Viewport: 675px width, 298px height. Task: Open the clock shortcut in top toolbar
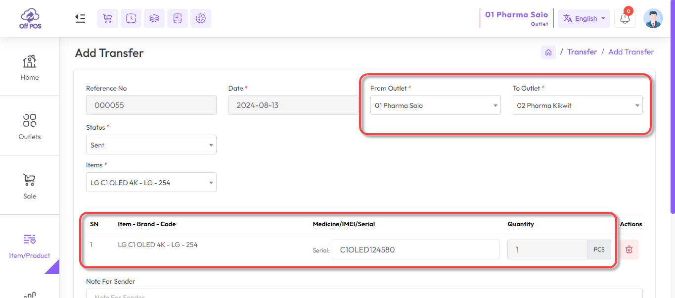coord(131,18)
